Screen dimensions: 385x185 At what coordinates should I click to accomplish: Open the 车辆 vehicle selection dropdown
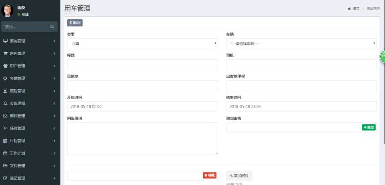point(301,44)
